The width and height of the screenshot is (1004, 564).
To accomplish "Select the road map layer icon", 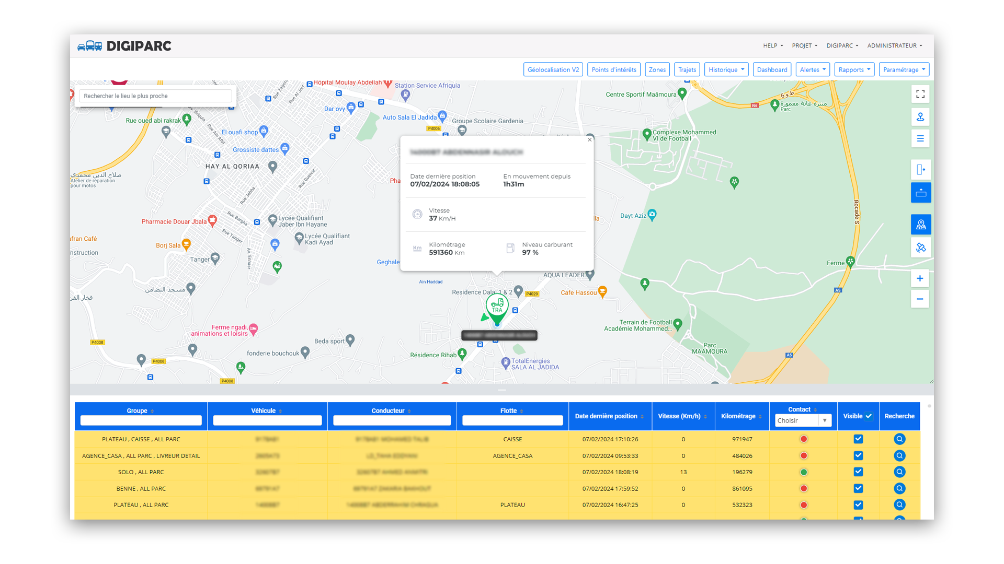I will [x=920, y=225].
